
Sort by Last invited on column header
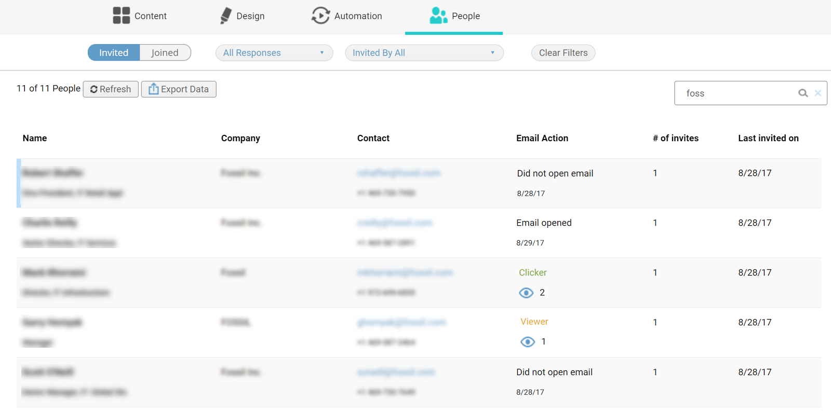pyautogui.click(x=768, y=138)
